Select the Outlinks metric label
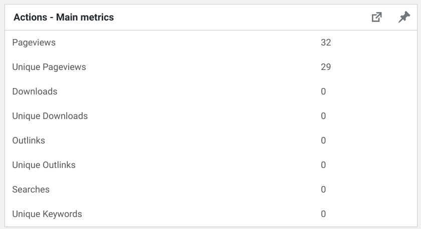Viewport: 421px width, 229px height. point(29,140)
